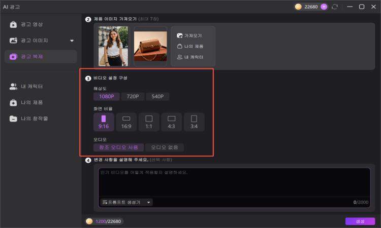The width and height of the screenshot is (381, 228).
Task: Select 1080P resolution
Action: click(107, 96)
